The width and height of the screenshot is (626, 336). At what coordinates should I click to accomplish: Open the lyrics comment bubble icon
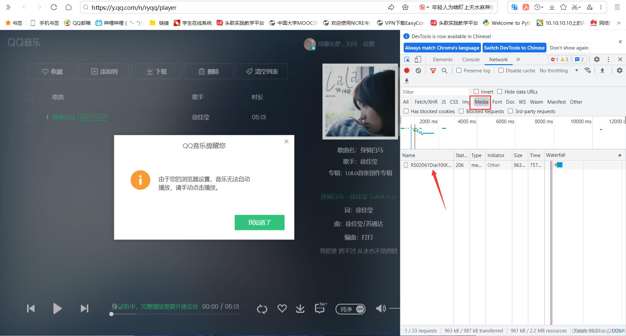(x=320, y=308)
